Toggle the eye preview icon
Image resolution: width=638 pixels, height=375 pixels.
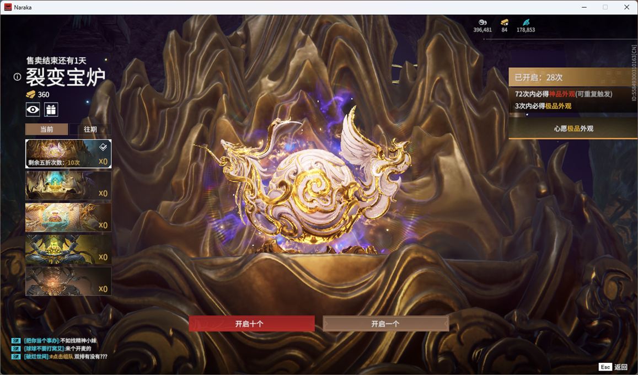(x=33, y=109)
